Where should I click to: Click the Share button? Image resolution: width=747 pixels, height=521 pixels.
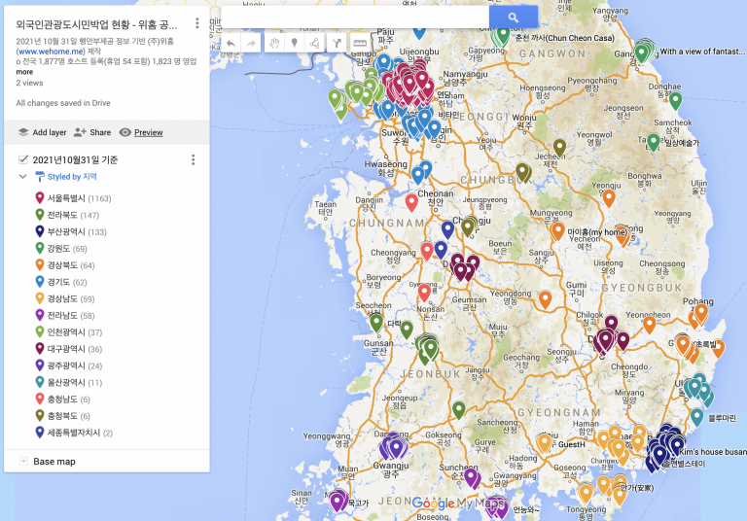click(91, 132)
